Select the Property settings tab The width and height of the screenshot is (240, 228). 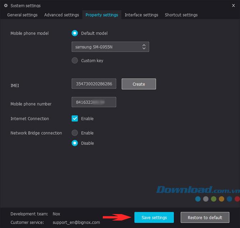click(102, 15)
